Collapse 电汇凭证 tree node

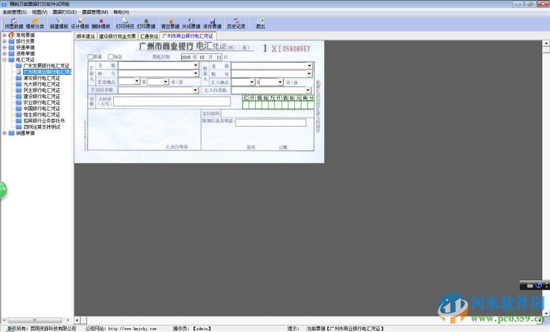[4, 59]
